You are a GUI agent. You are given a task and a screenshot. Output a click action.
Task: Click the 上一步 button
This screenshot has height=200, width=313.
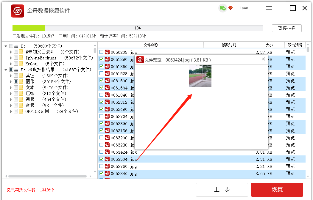coord(222,190)
